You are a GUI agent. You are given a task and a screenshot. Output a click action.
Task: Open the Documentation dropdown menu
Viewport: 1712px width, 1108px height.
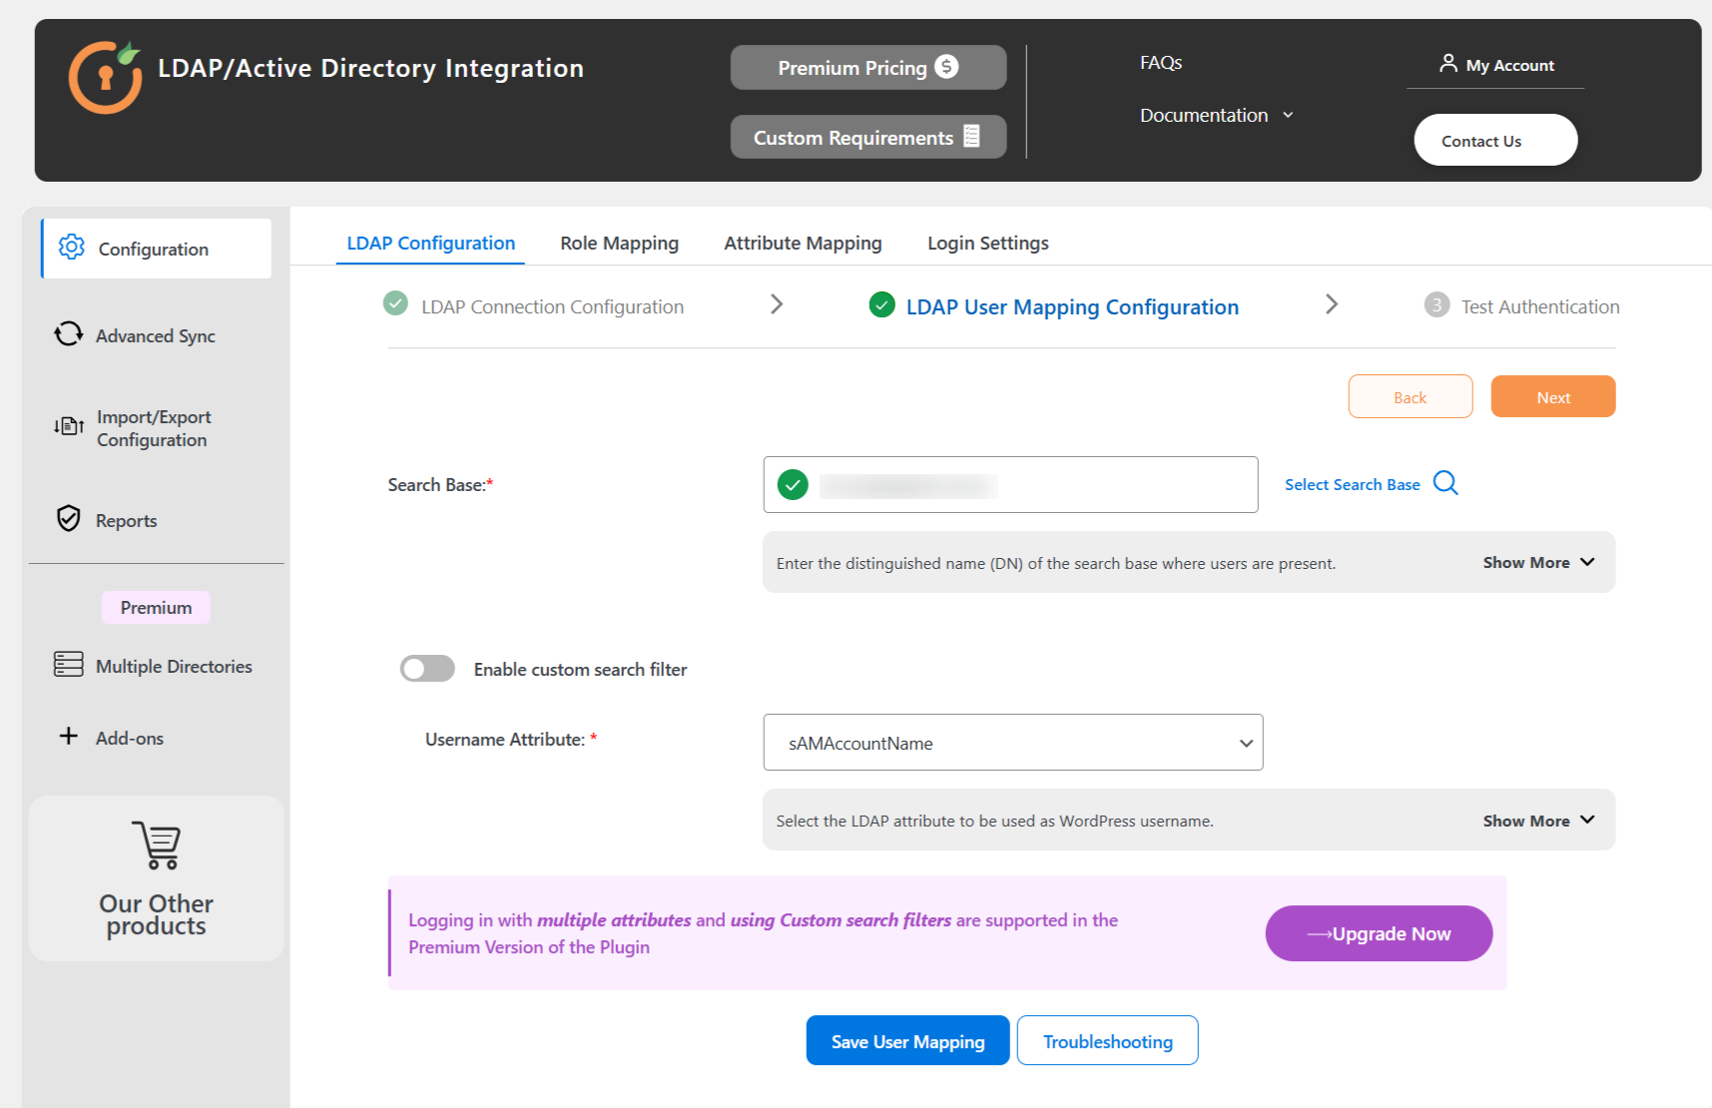pyautogui.click(x=1215, y=116)
